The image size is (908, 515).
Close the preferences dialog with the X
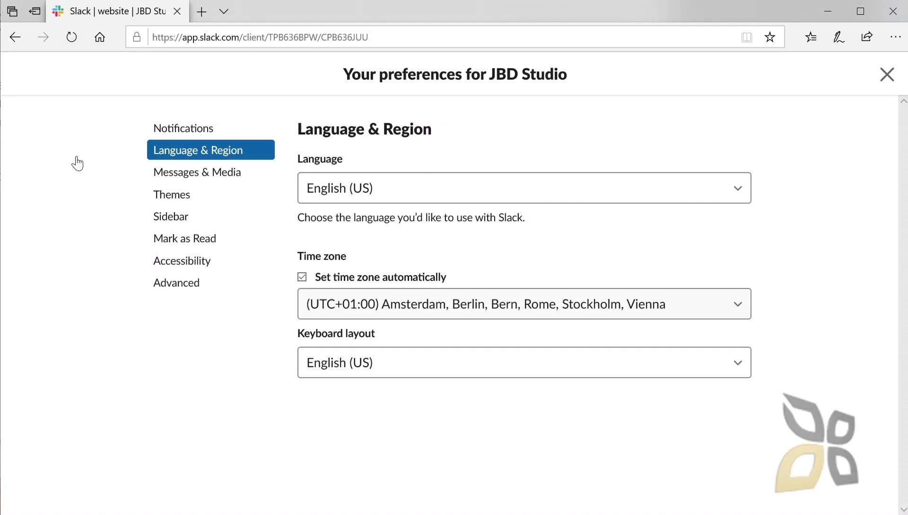(x=887, y=74)
